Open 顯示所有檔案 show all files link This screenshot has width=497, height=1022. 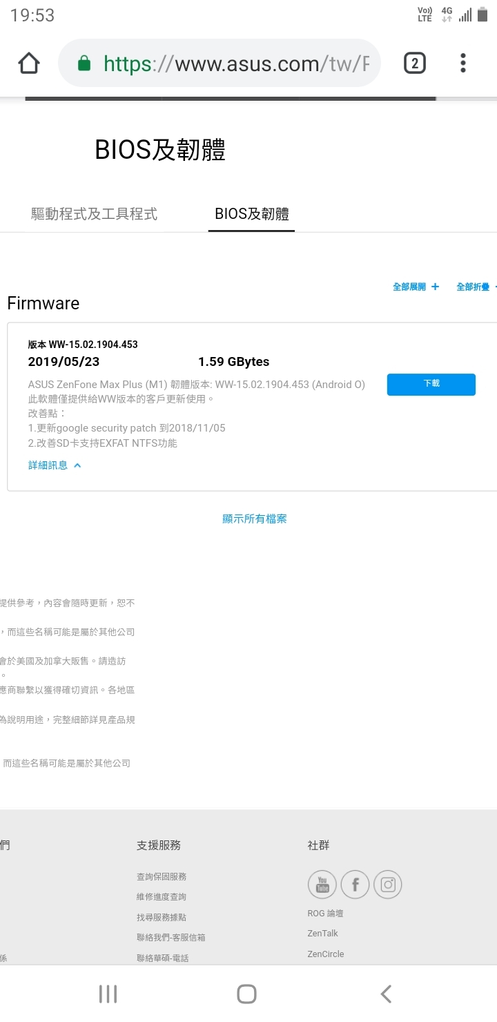coord(255,519)
